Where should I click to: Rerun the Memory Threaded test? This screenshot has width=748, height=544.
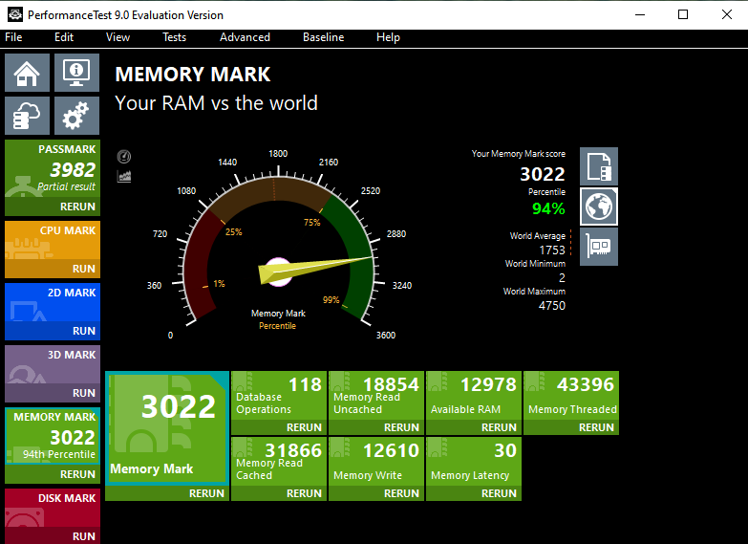[571, 427]
